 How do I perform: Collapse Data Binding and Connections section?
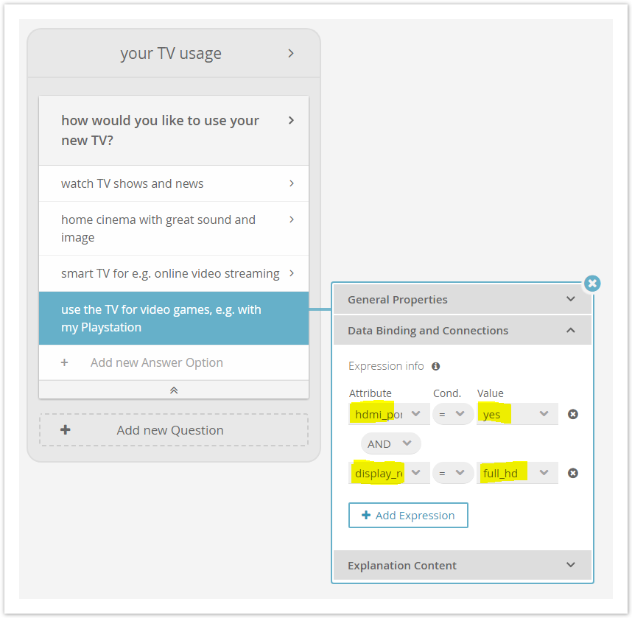click(x=463, y=331)
